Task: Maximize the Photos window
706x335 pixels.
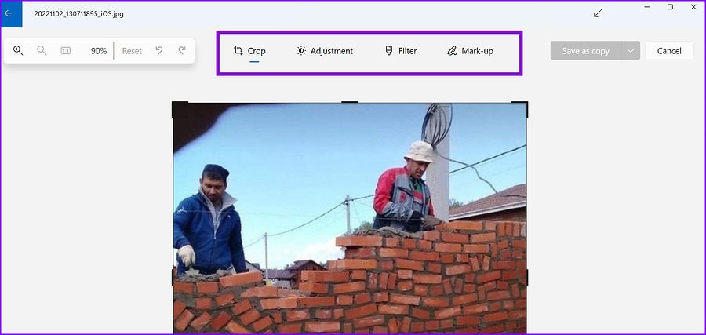Action: click(x=670, y=7)
